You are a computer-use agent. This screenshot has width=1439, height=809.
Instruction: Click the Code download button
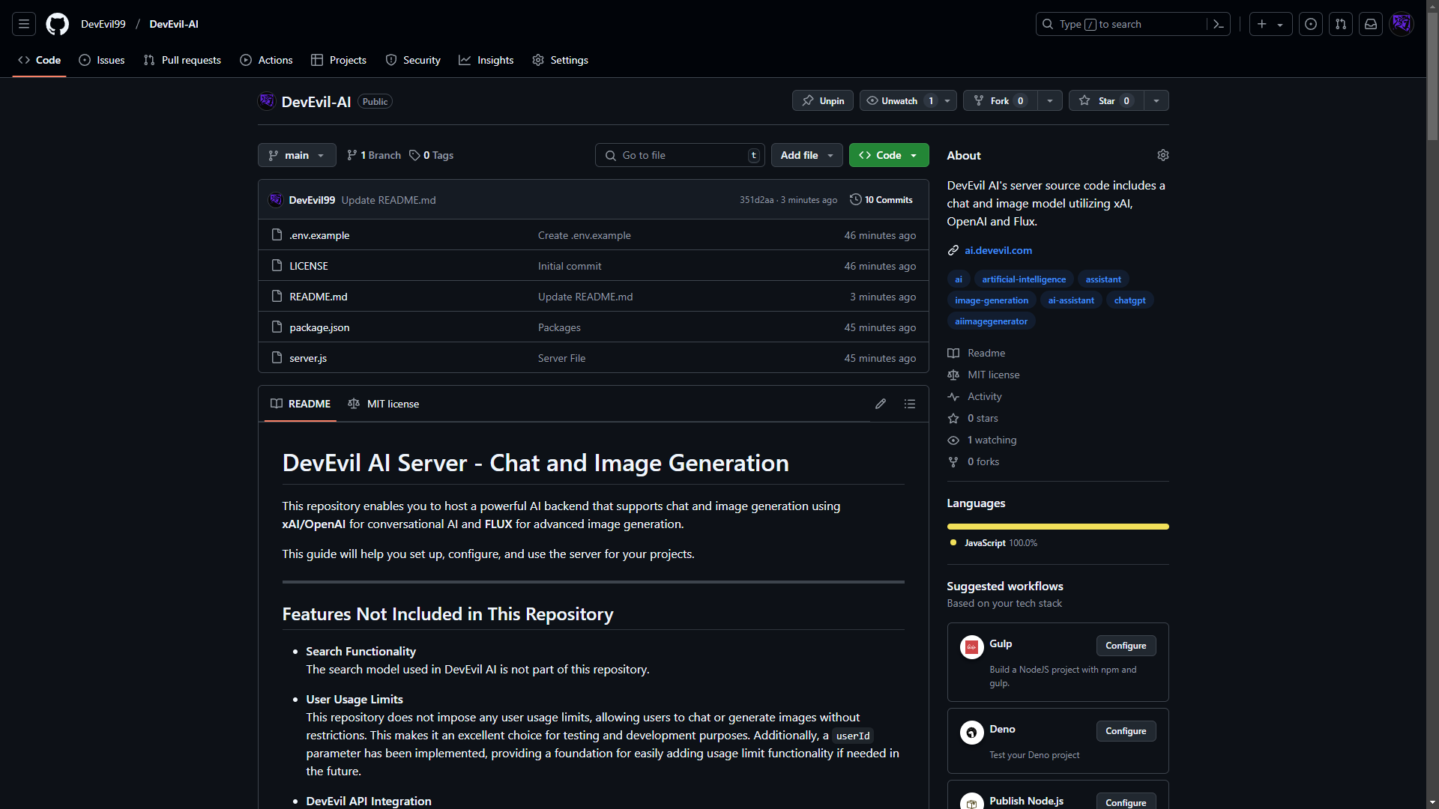[887, 154]
